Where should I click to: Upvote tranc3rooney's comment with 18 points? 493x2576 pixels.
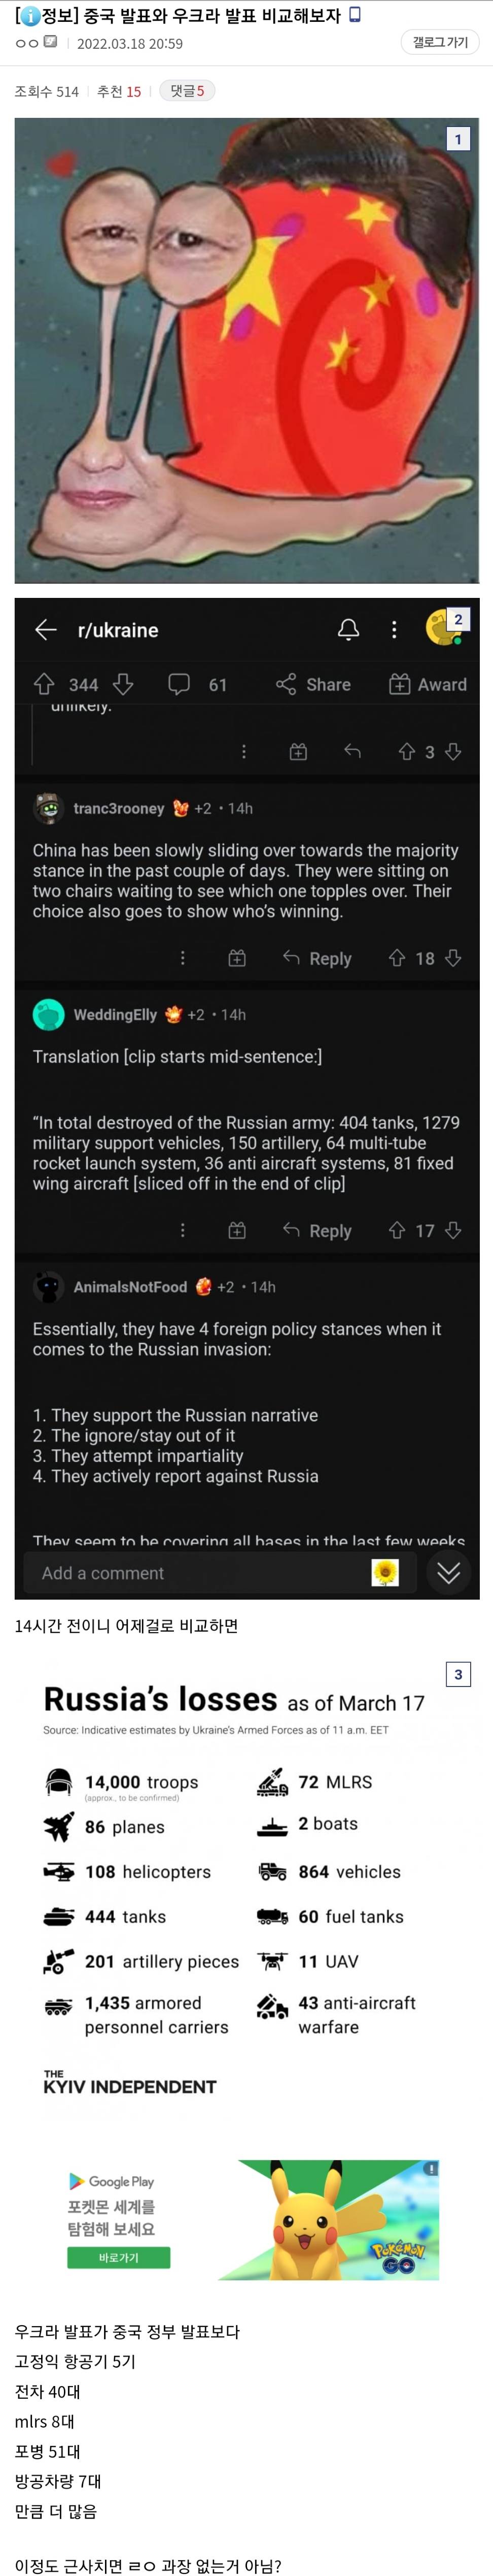(x=396, y=958)
